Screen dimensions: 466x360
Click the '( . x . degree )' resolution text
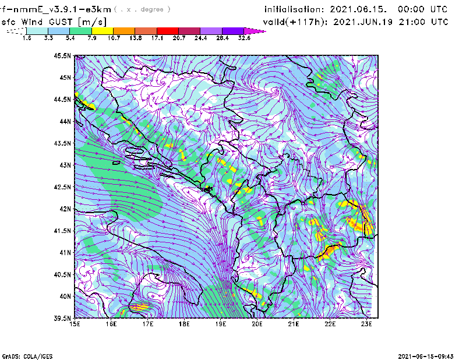[142, 9]
